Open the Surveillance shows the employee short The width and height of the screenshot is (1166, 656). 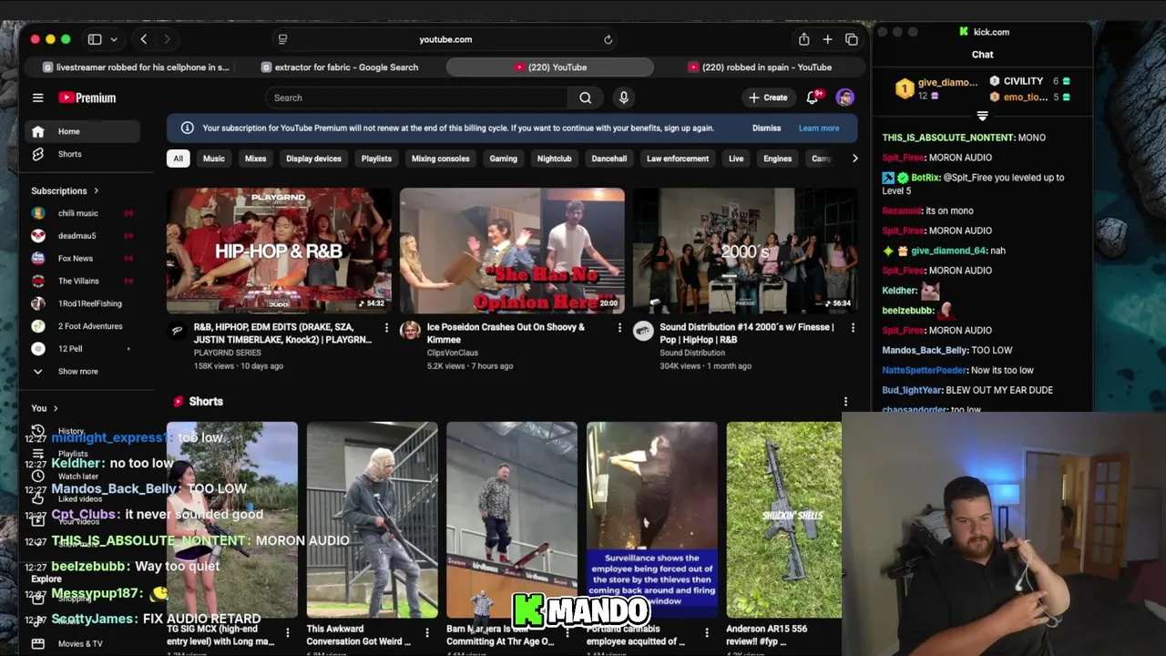tap(652, 520)
